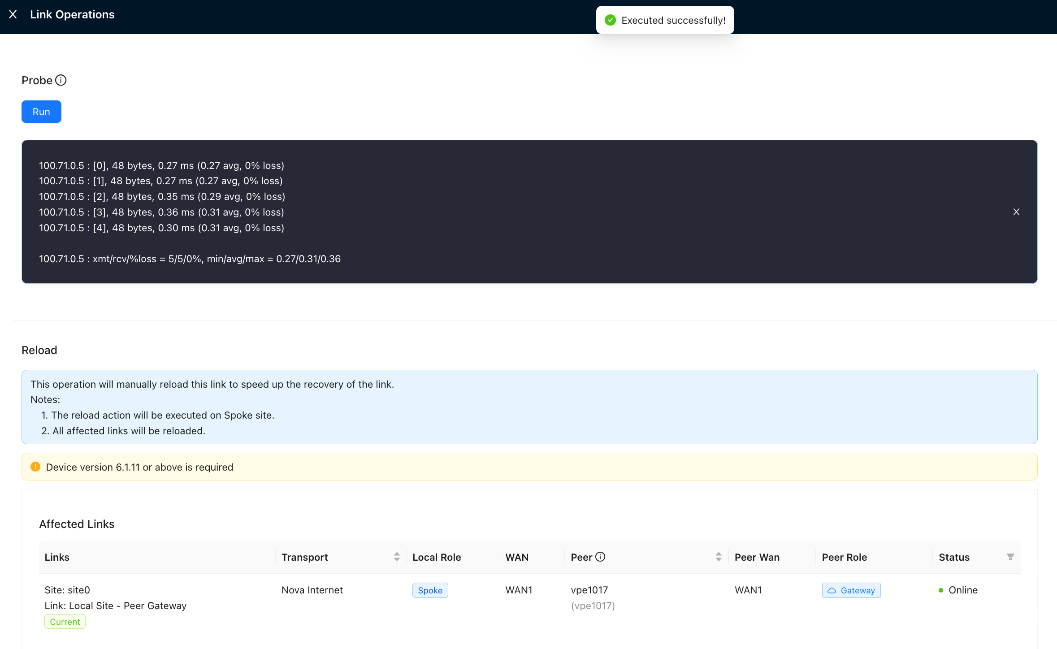Viewport: 1057px width, 649px height.
Task: Open the Status column filter
Action: coord(1010,557)
